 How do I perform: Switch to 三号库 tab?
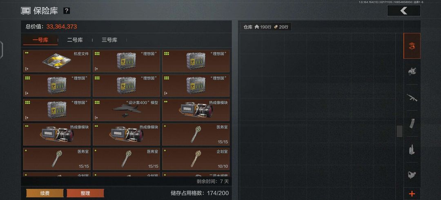coord(109,40)
